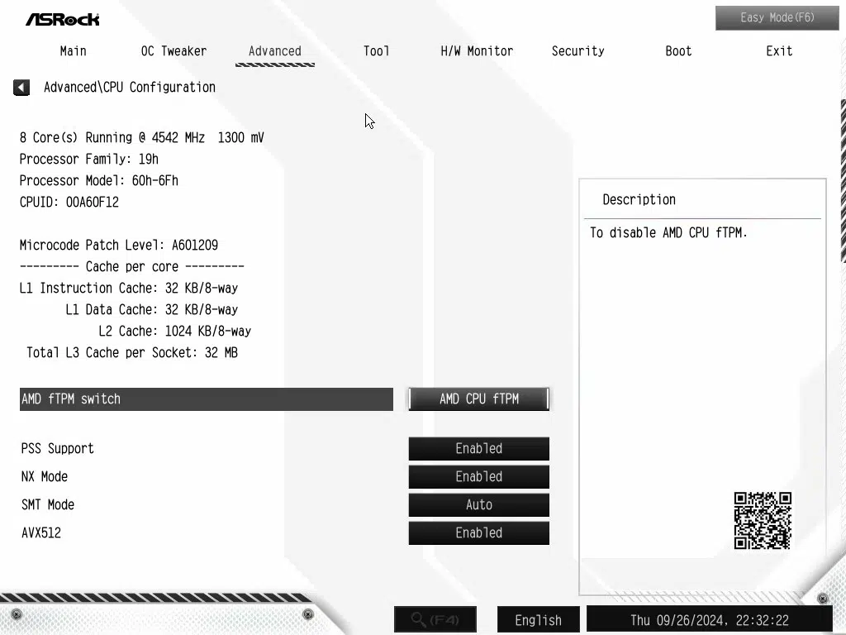Image resolution: width=846 pixels, height=635 pixels.
Task: Click the QR code image
Action: coord(762,521)
